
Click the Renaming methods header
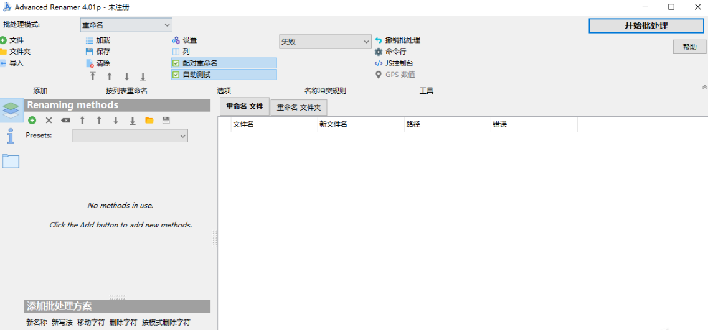pos(117,105)
